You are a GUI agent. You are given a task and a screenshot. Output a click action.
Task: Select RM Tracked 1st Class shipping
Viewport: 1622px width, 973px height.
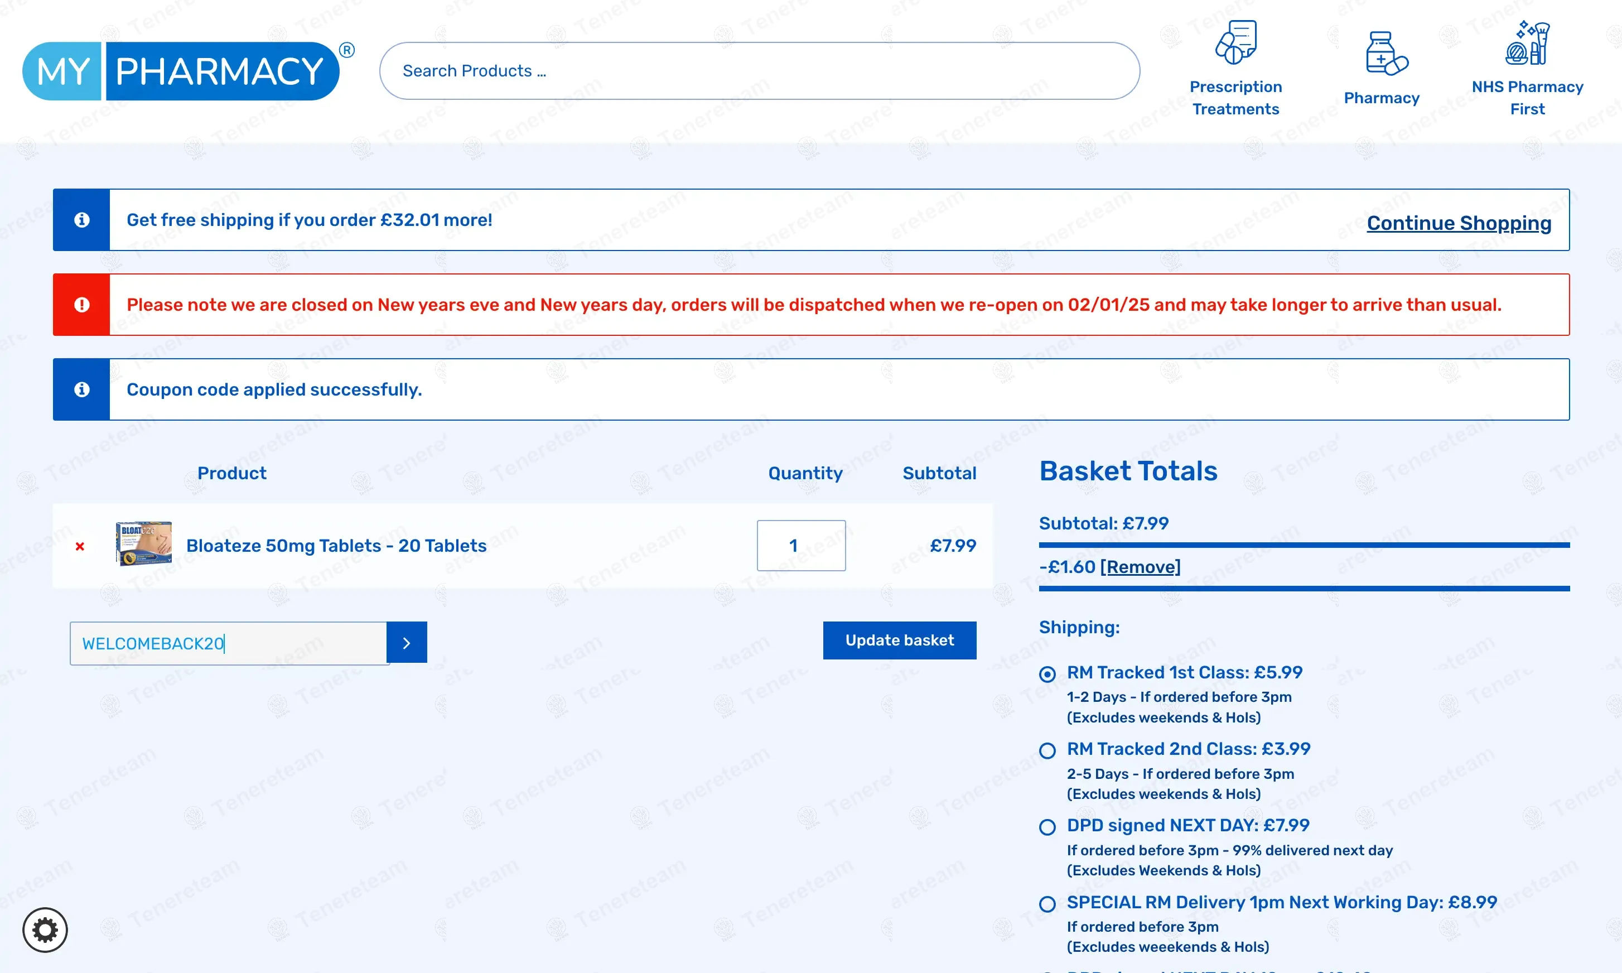tap(1047, 674)
